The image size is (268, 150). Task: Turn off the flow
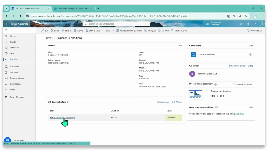(163, 31)
